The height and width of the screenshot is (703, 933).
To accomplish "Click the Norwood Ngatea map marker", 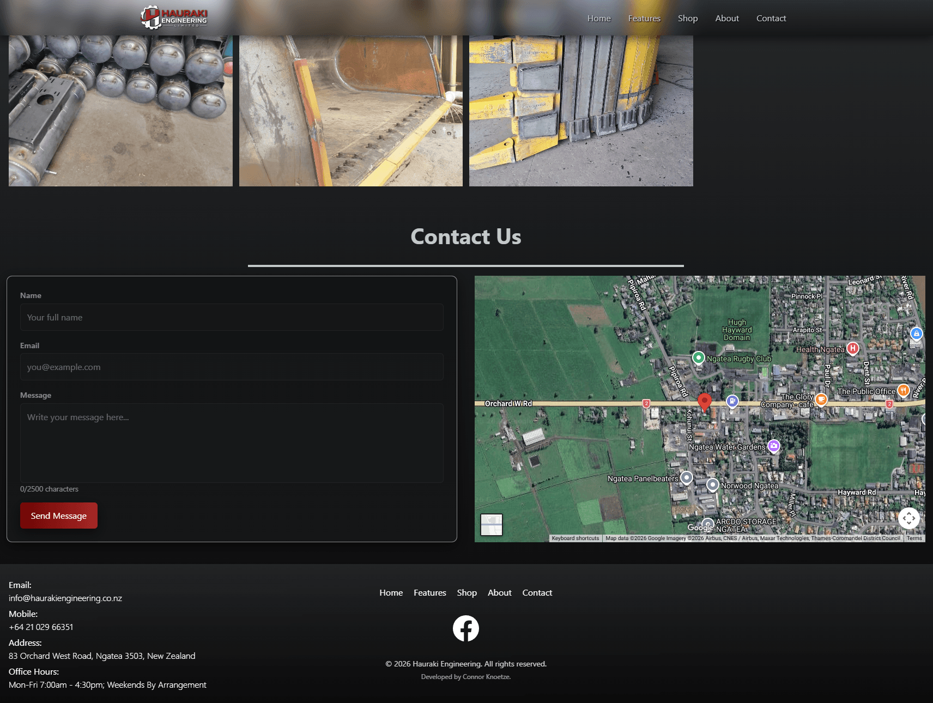I will 712,484.
